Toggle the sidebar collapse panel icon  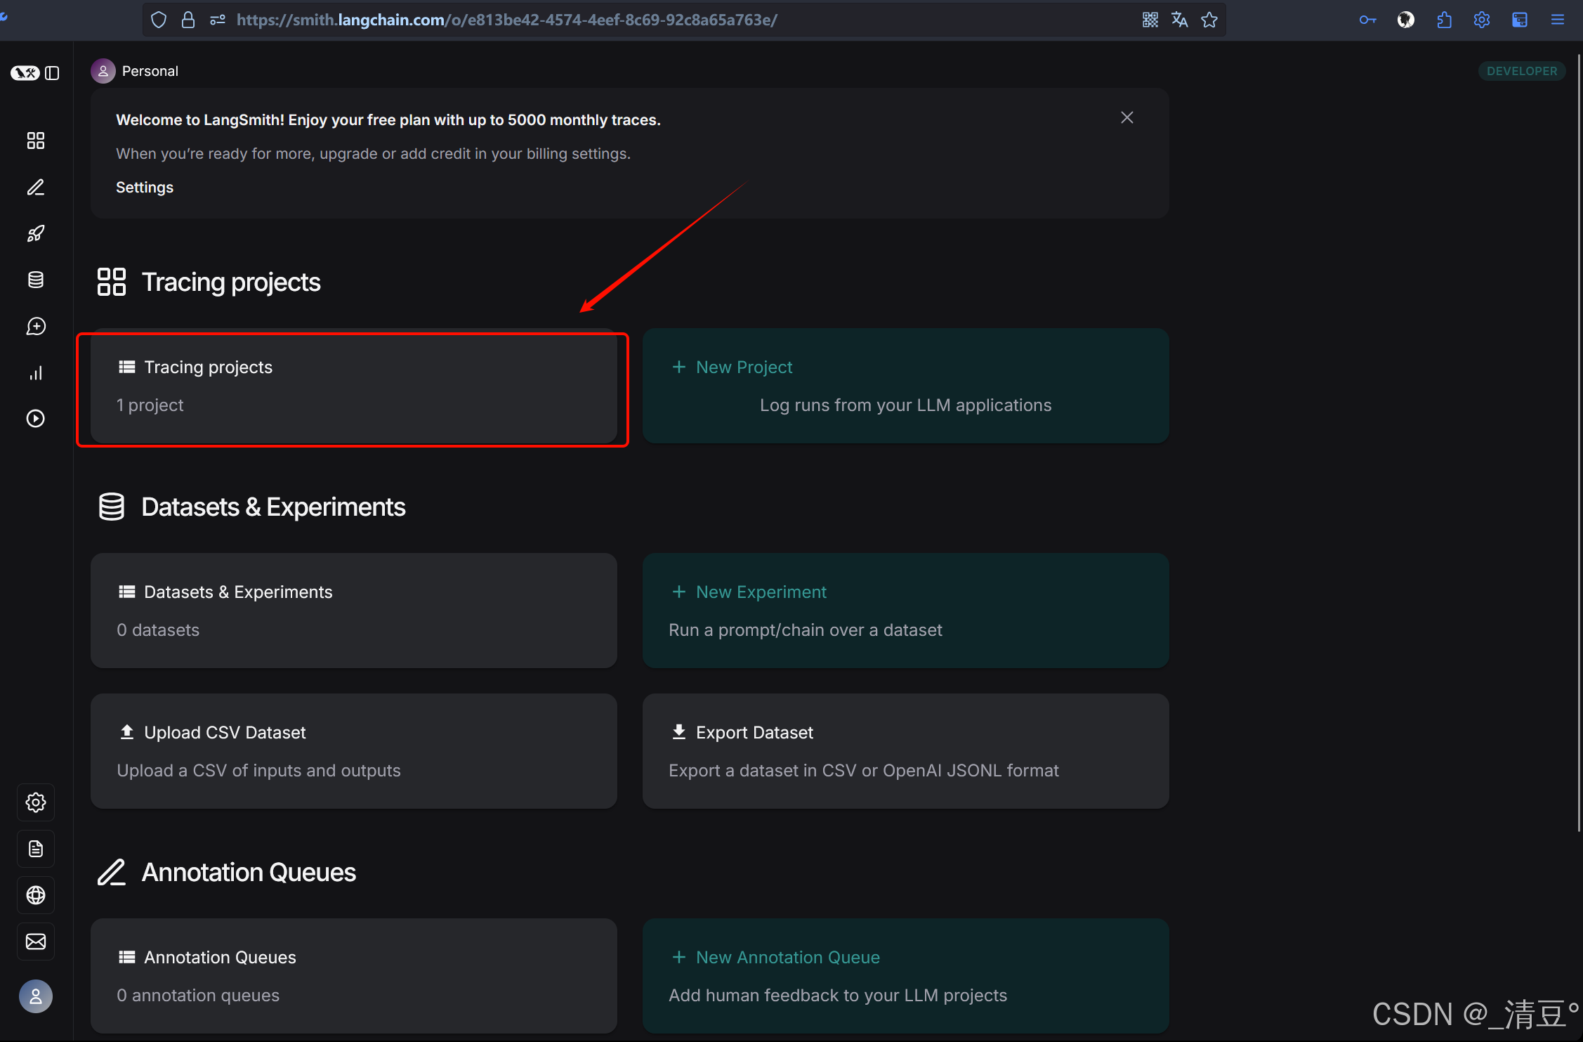point(53,72)
